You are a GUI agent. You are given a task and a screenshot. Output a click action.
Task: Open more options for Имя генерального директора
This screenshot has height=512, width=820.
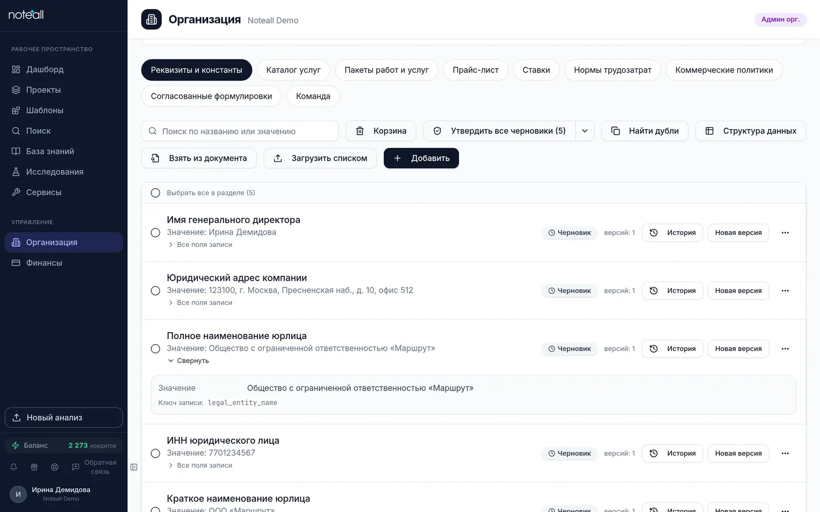(x=785, y=232)
